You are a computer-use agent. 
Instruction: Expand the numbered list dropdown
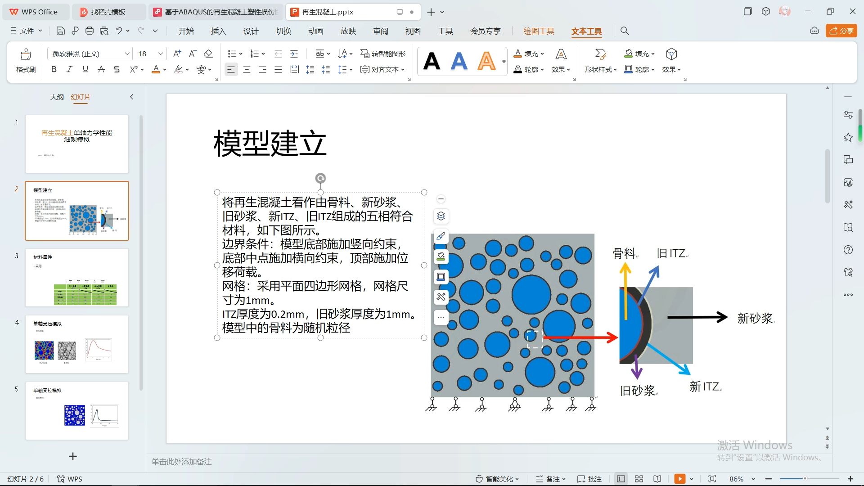pyautogui.click(x=263, y=54)
